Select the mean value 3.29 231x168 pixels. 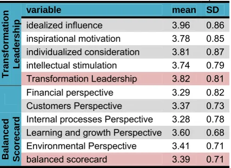181,92
